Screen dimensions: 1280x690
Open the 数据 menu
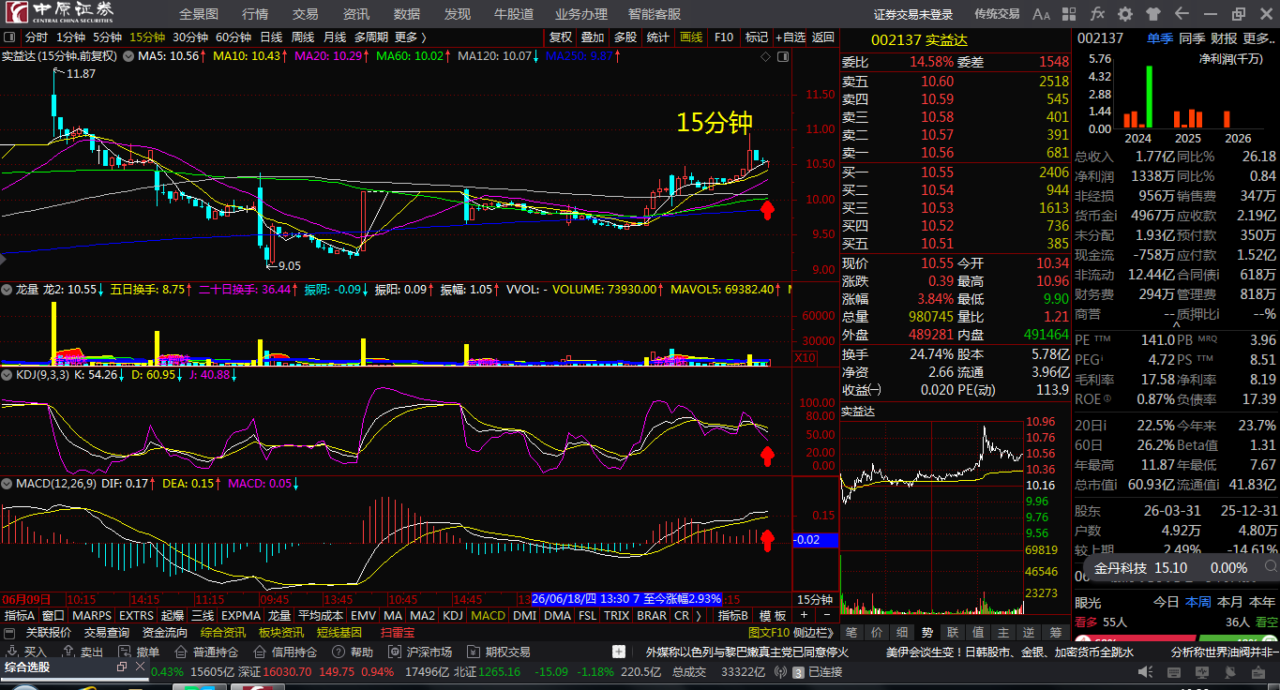point(407,14)
